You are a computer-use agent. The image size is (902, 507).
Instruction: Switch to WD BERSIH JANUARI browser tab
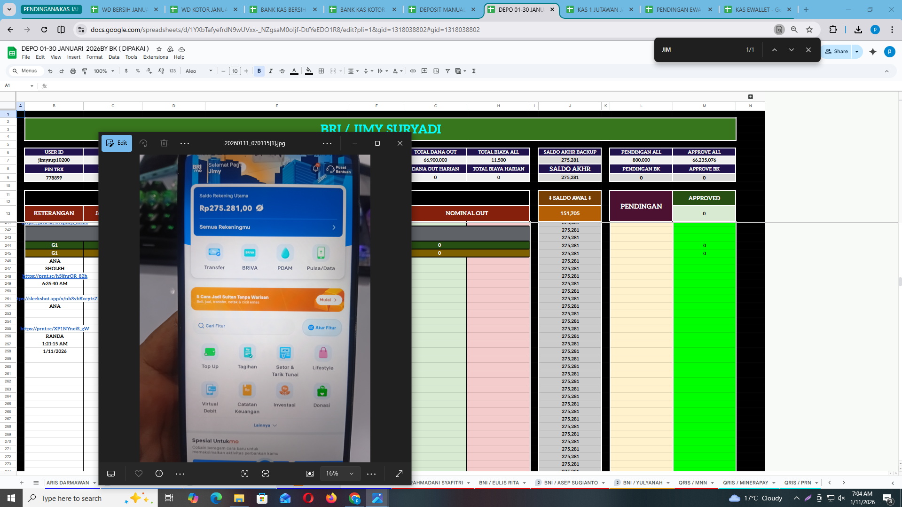124,9
